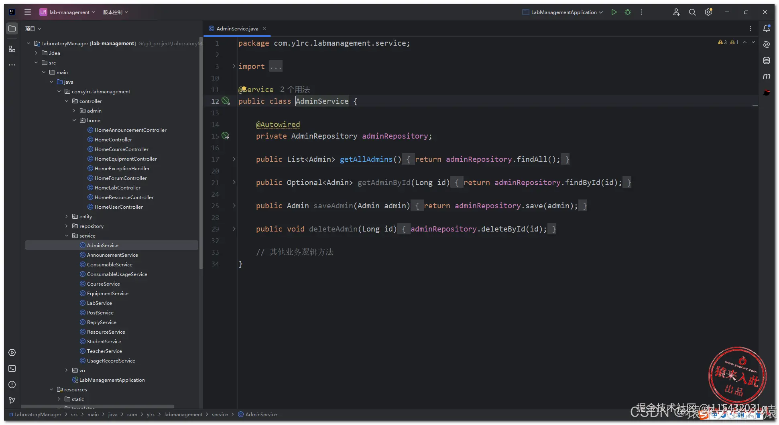
Task: Open the Terminal tool window
Action: 12,369
